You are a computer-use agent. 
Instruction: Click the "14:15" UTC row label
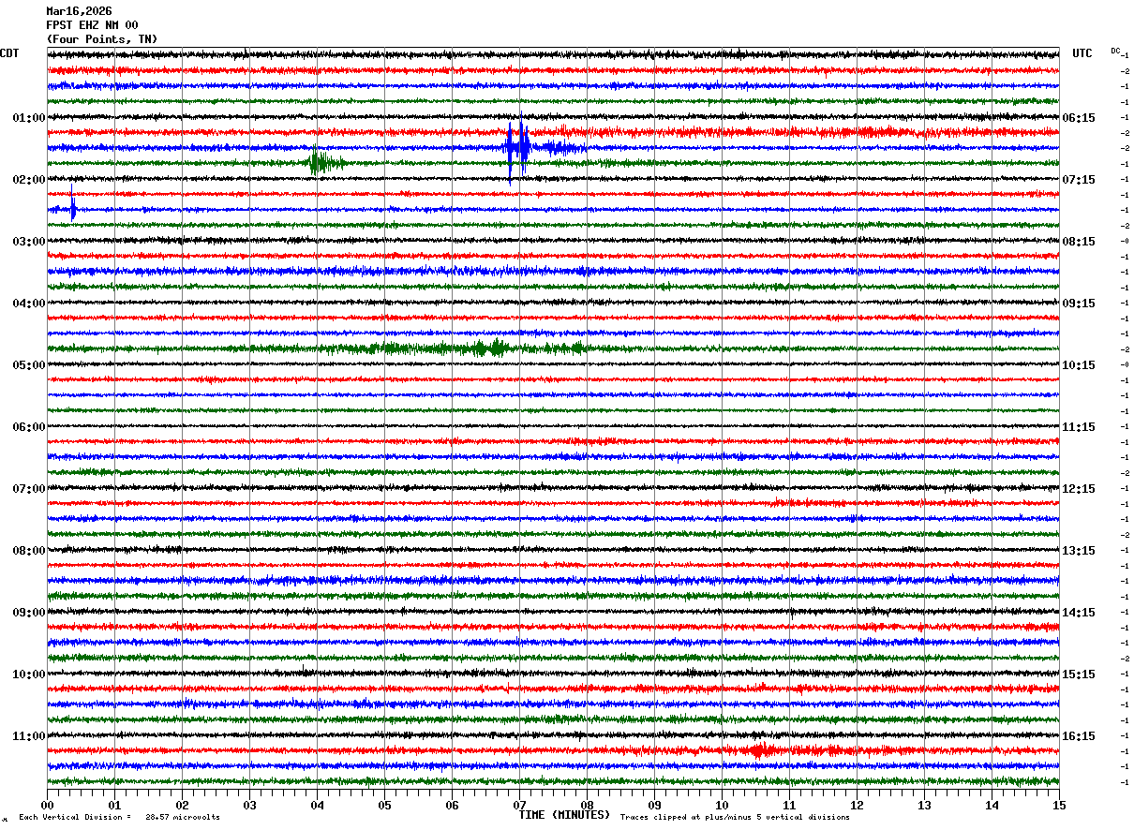point(1079,613)
